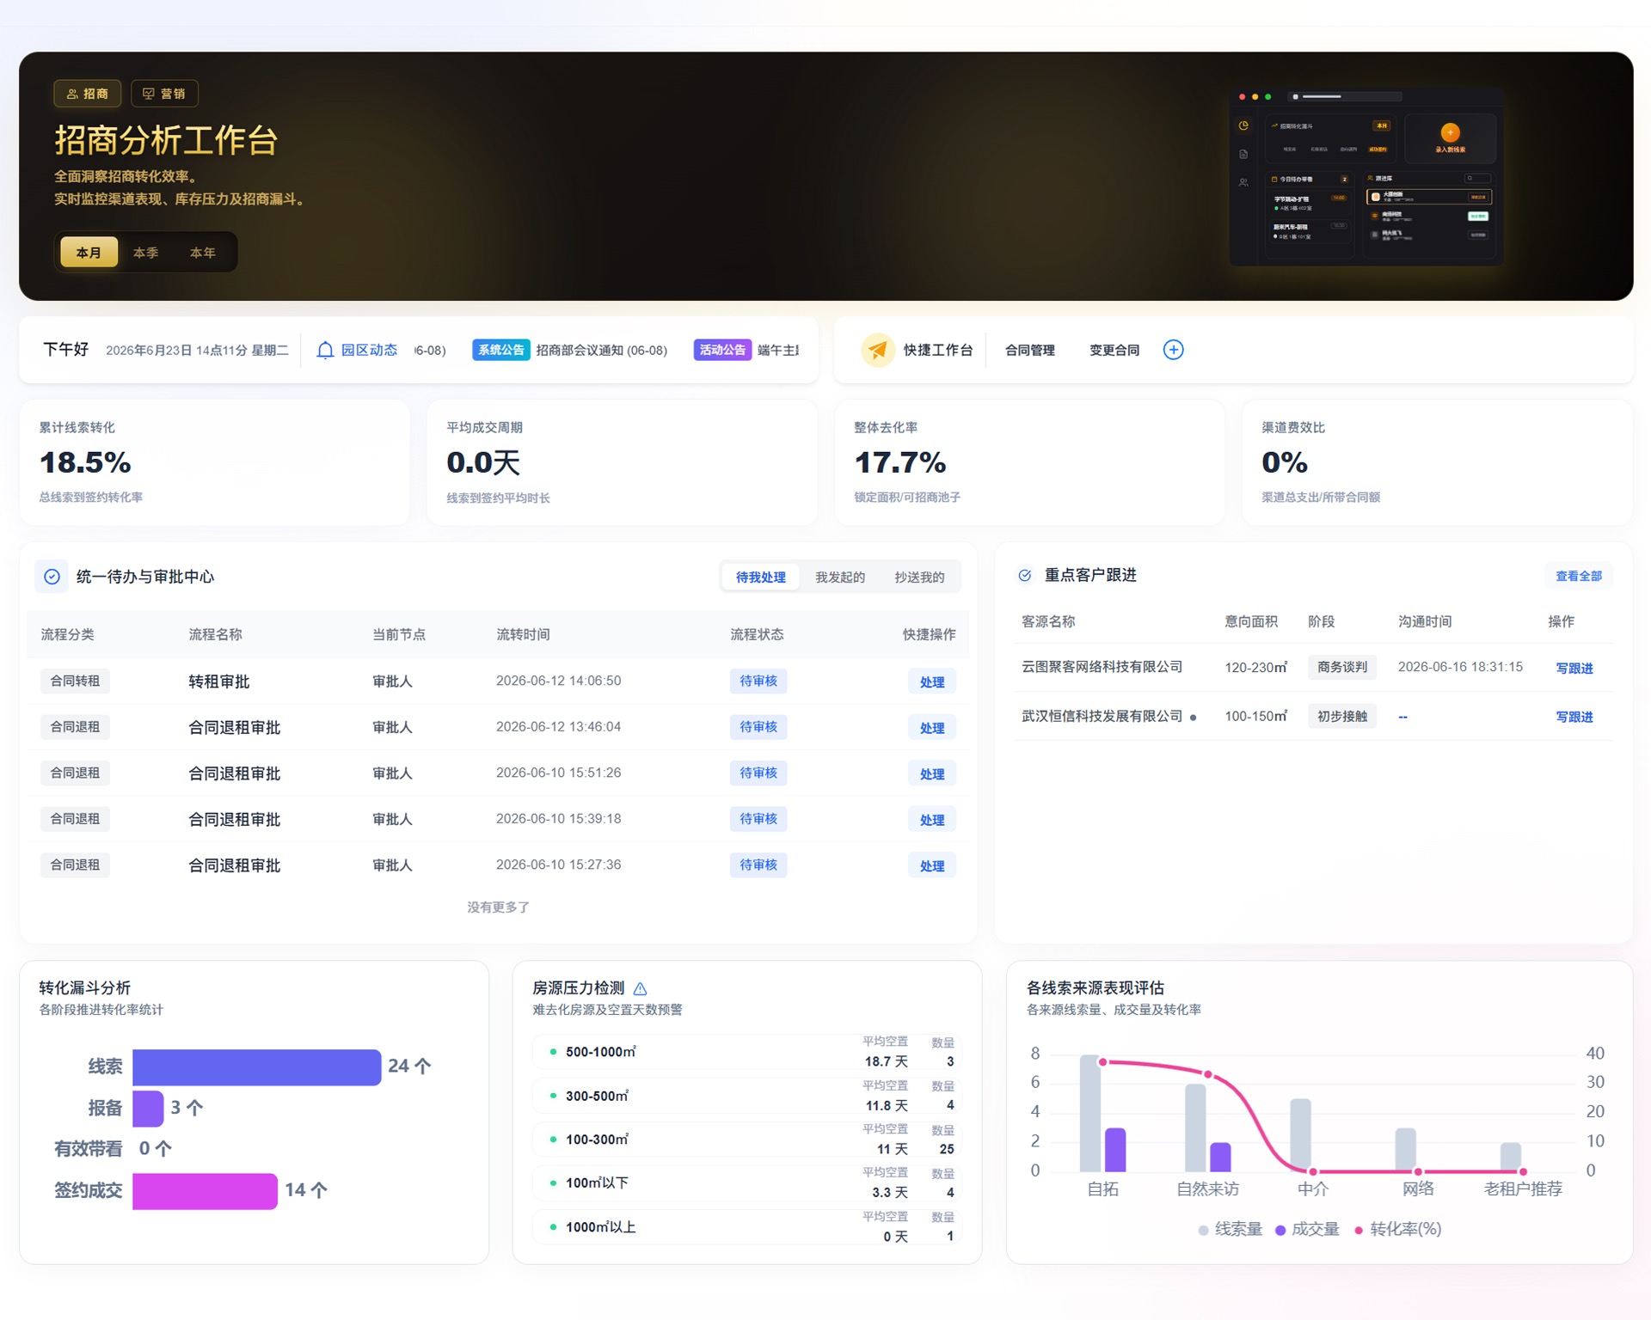Click the 自拓 purple 成交量 bar
Viewport: 1651px width, 1320px height.
pos(1115,1150)
